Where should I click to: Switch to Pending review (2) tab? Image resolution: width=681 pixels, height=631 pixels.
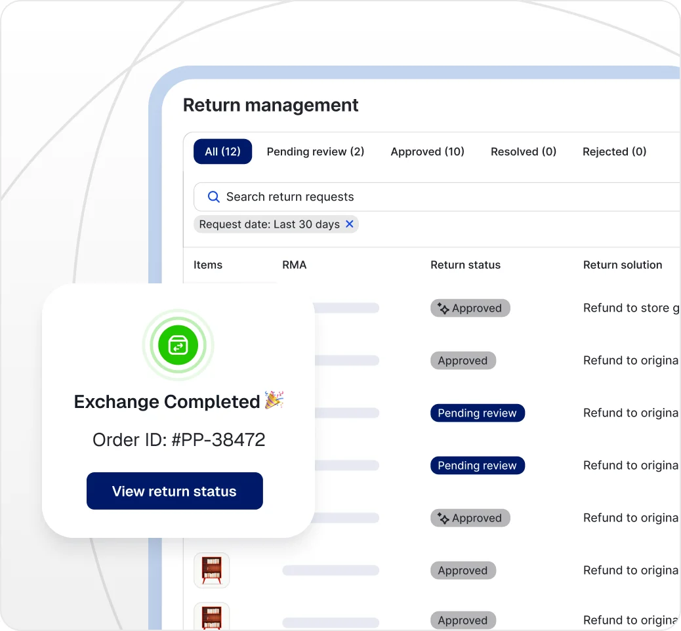pos(316,152)
